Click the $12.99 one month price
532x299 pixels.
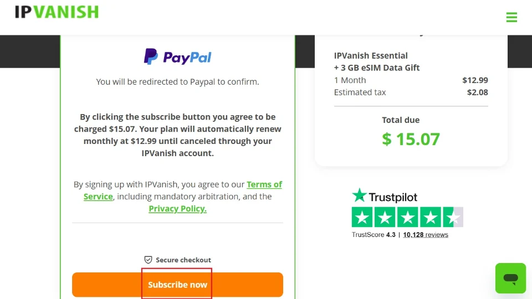click(475, 80)
